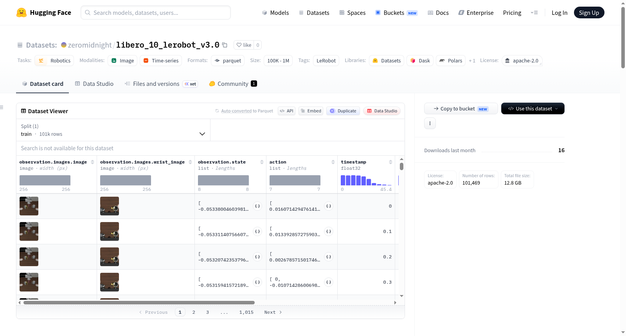The width and height of the screenshot is (626, 336).
Task: Expand JSON for action in timestamp 0.1 row
Action: tap(329, 231)
